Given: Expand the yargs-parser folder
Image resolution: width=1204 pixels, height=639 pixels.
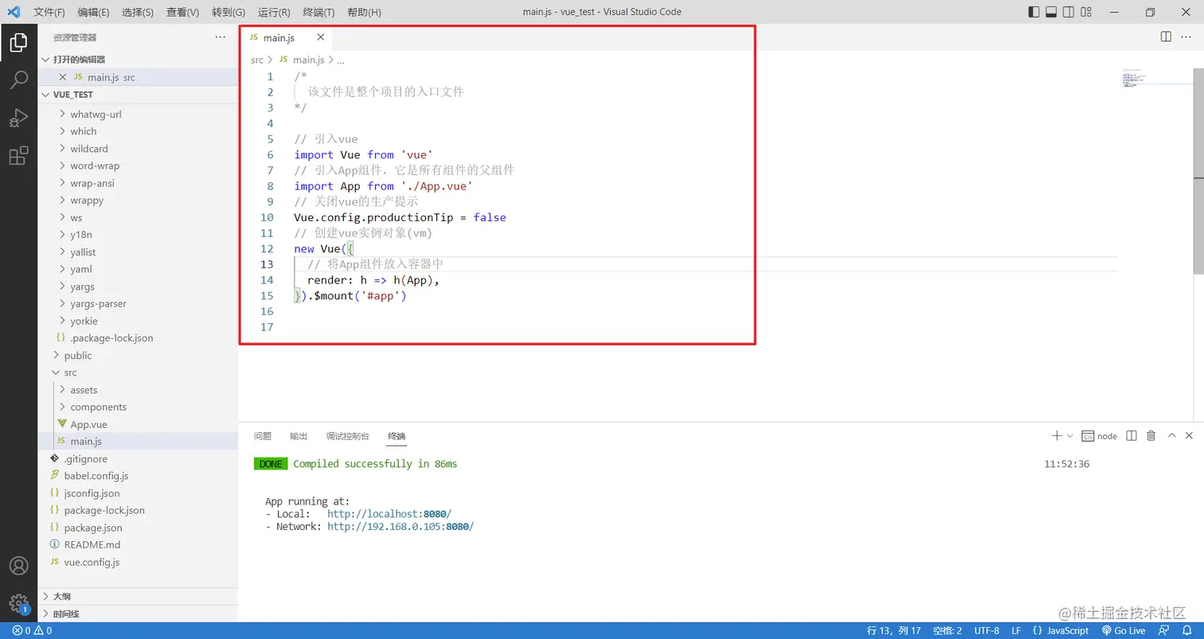Looking at the screenshot, I should pos(139,303).
